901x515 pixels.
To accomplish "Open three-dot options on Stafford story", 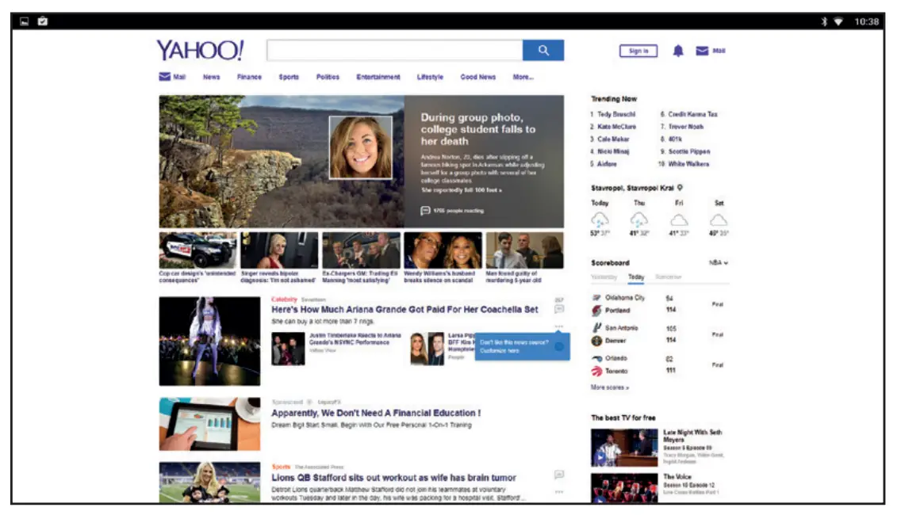I will [559, 492].
